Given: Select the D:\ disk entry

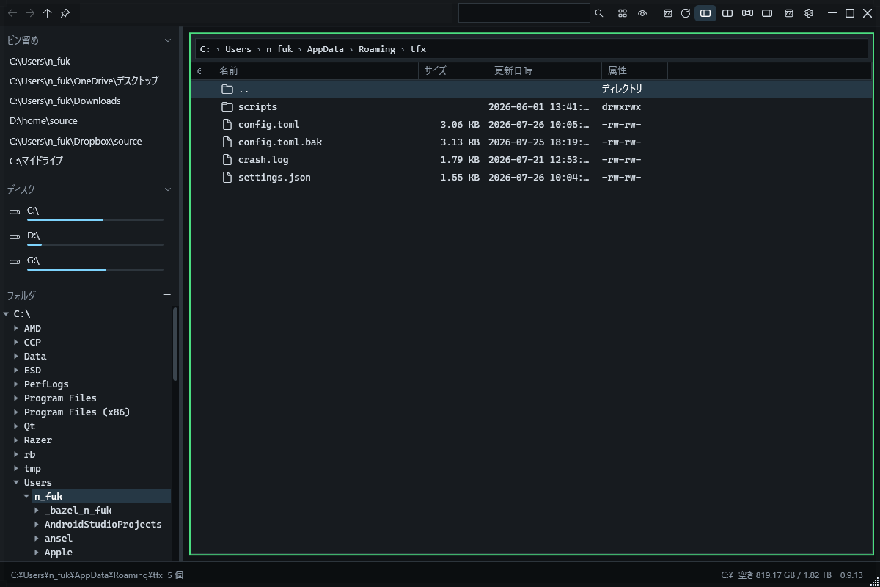Looking at the screenshot, I should click(x=88, y=238).
